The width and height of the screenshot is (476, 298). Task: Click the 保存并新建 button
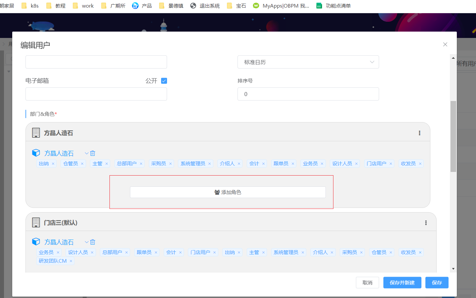tap(402, 282)
